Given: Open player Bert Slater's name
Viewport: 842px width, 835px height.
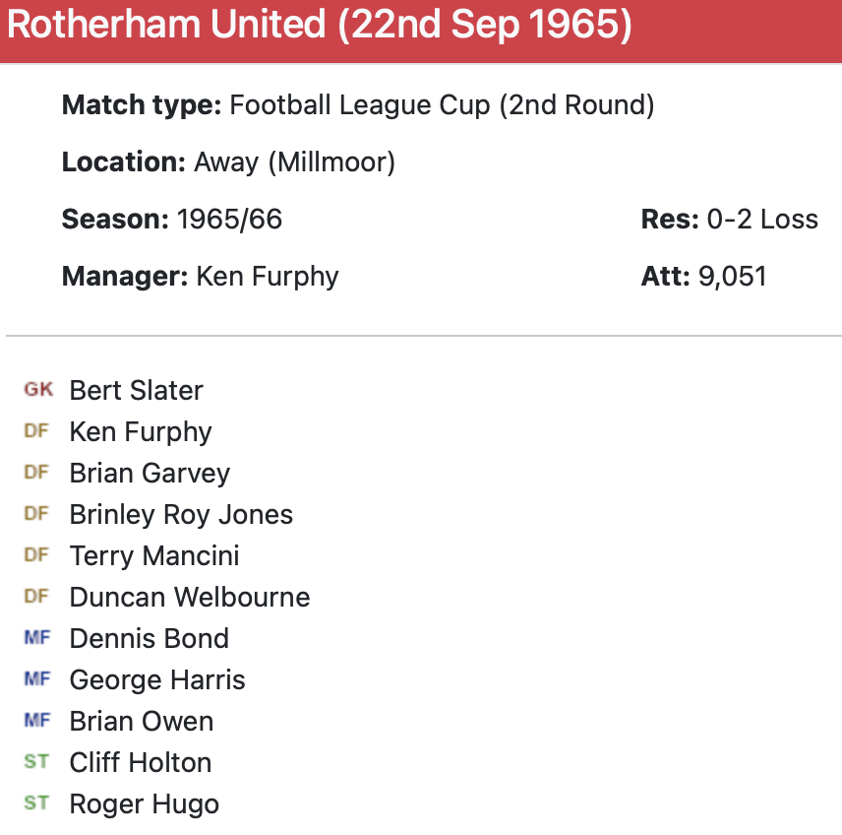Looking at the screenshot, I should (136, 390).
